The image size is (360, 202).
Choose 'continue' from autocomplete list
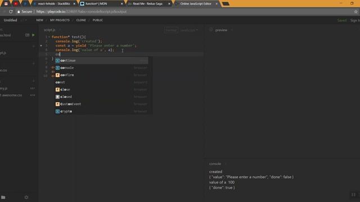click(x=101, y=61)
